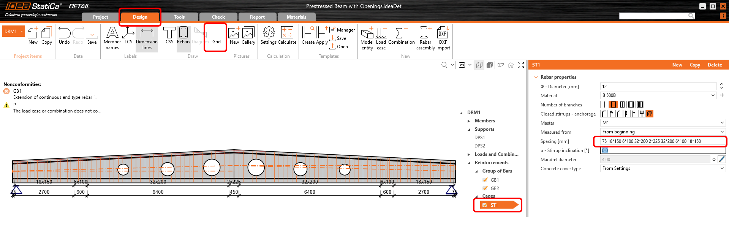Viewport: 729px width, 228px height.
Task: Click Delete in the ST1 header
Action: pyautogui.click(x=715, y=65)
